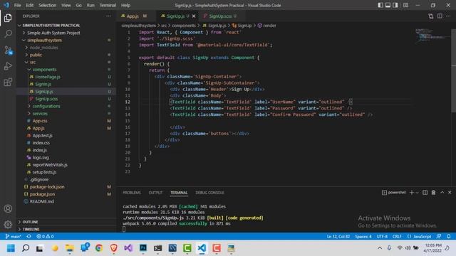Add a new terminal with plus icon

tap(412, 193)
